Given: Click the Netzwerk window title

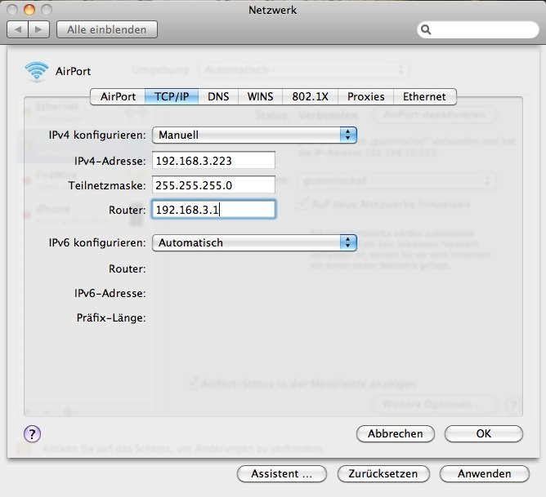Looking at the screenshot, I should click(x=273, y=10).
